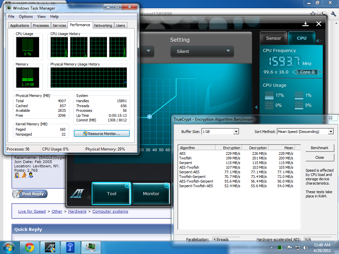Viewport: 339px width, 254px height.
Task: Open the network tray icon
Action: [298, 248]
